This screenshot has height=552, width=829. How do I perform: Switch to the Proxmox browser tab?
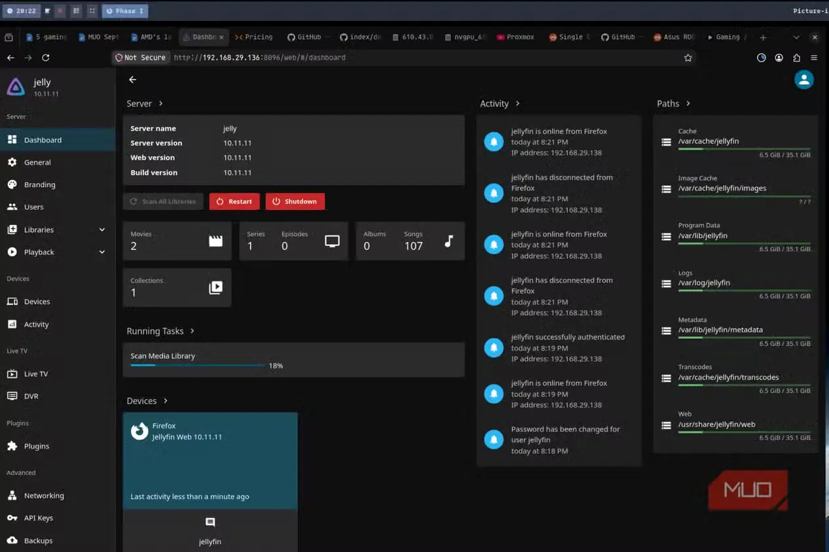(x=516, y=37)
